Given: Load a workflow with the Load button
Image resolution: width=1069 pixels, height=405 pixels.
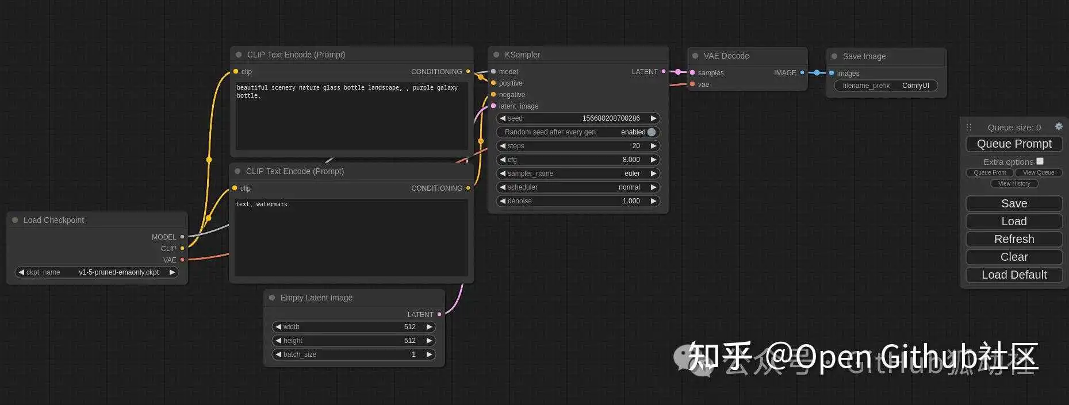Looking at the screenshot, I should pos(1014,221).
